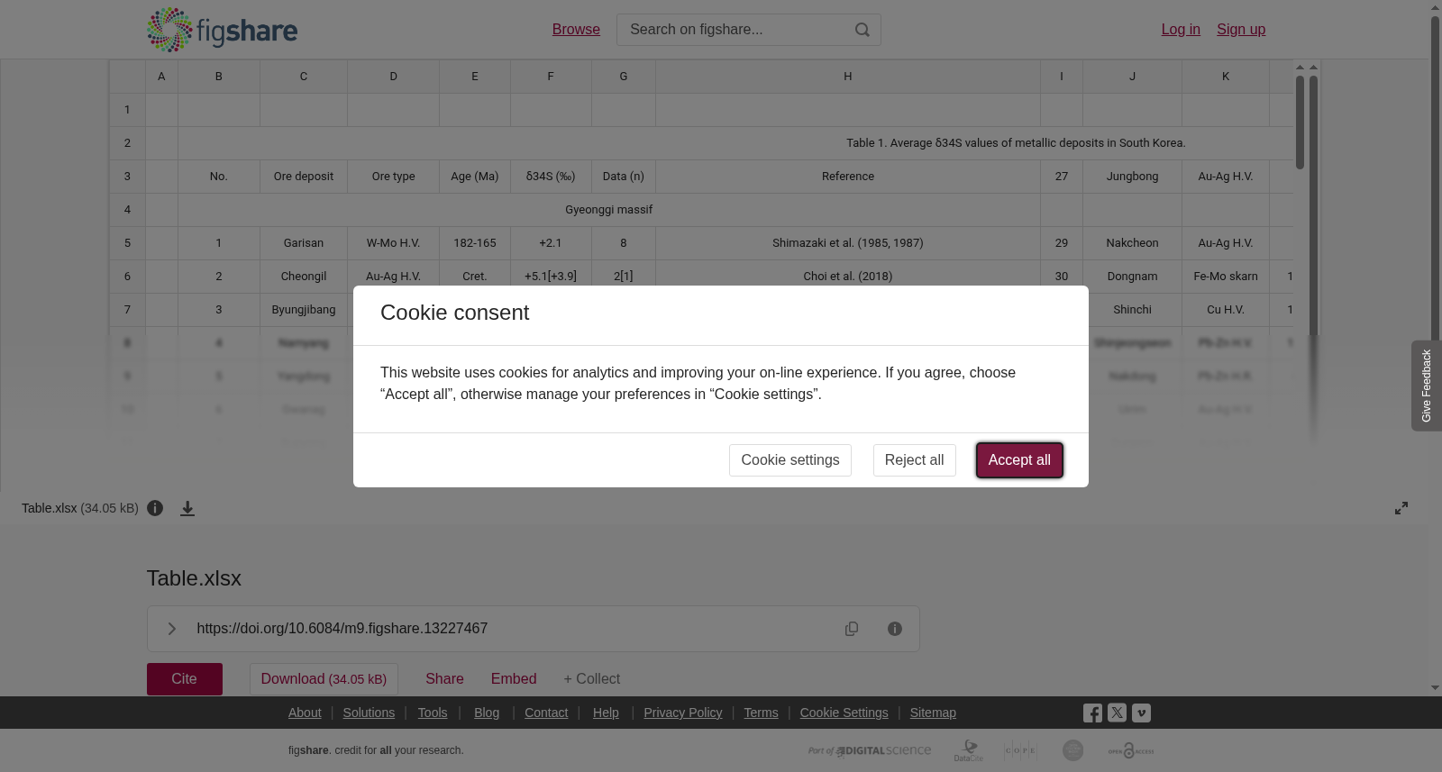Download file using the arrow icon
The image size is (1442, 772).
[187, 508]
